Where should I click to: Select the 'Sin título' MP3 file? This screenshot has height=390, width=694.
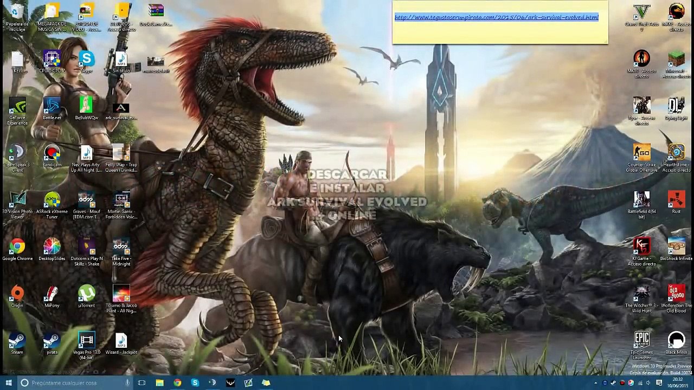121,62
